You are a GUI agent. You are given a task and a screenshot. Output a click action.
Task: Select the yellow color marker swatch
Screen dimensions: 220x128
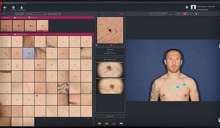[x=99, y=124]
